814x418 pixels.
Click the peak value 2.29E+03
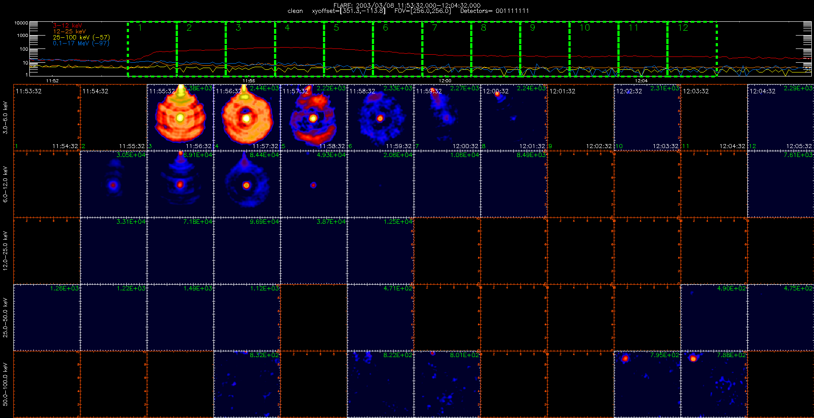[x=798, y=88]
